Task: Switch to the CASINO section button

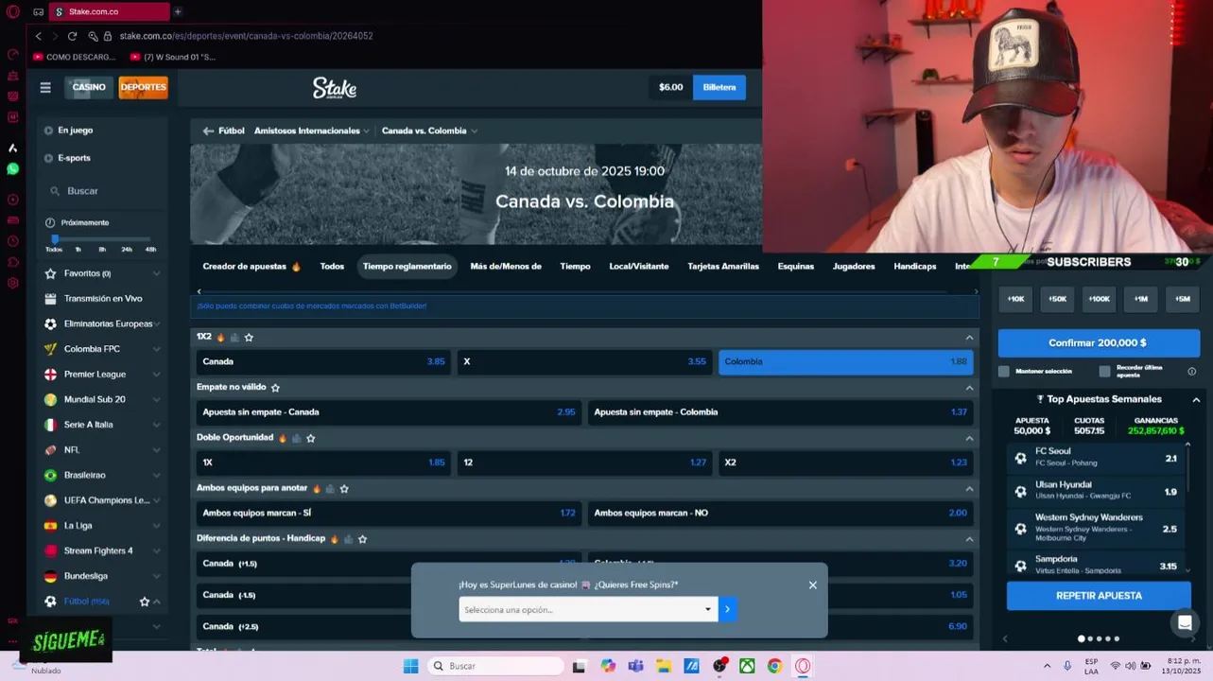Action: click(89, 87)
